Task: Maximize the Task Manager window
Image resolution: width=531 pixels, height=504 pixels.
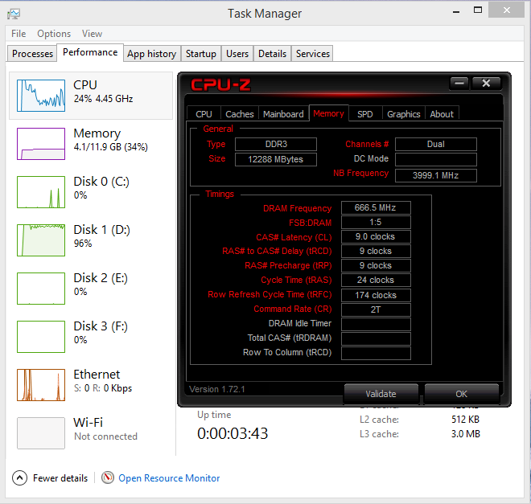Action: tap(477, 10)
